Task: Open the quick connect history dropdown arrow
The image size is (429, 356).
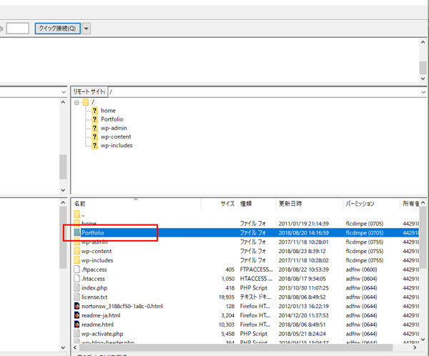Action: (87, 29)
